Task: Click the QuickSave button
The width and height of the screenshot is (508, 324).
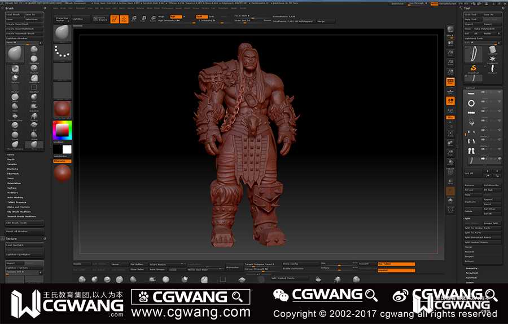Action: coord(397,3)
